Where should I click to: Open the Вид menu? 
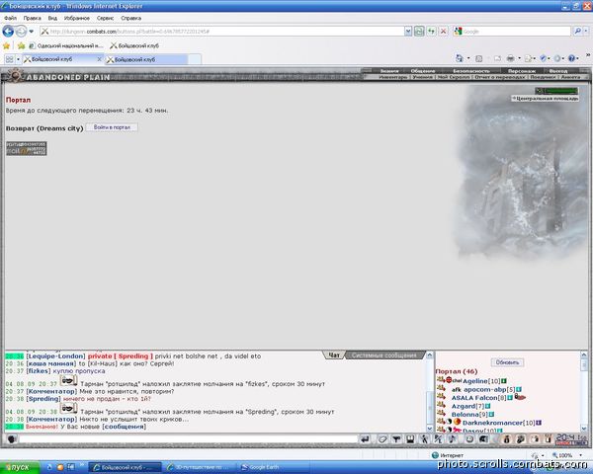[x=52, y=18]
